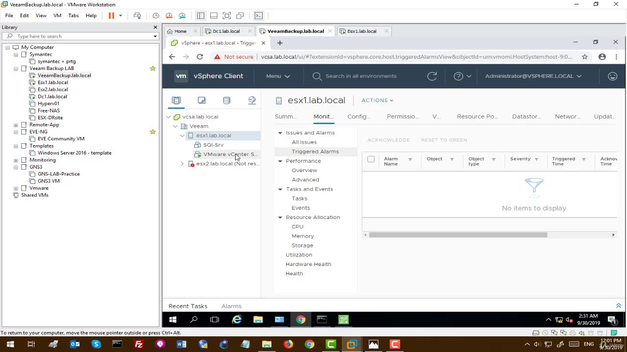Image resolution: width=627 pixels, height=352 pixels.
Task: Click the Search in all environments field
Action: [x=361, y=76]
